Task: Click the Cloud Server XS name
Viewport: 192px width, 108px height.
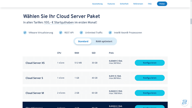Action: pos(35,63)
